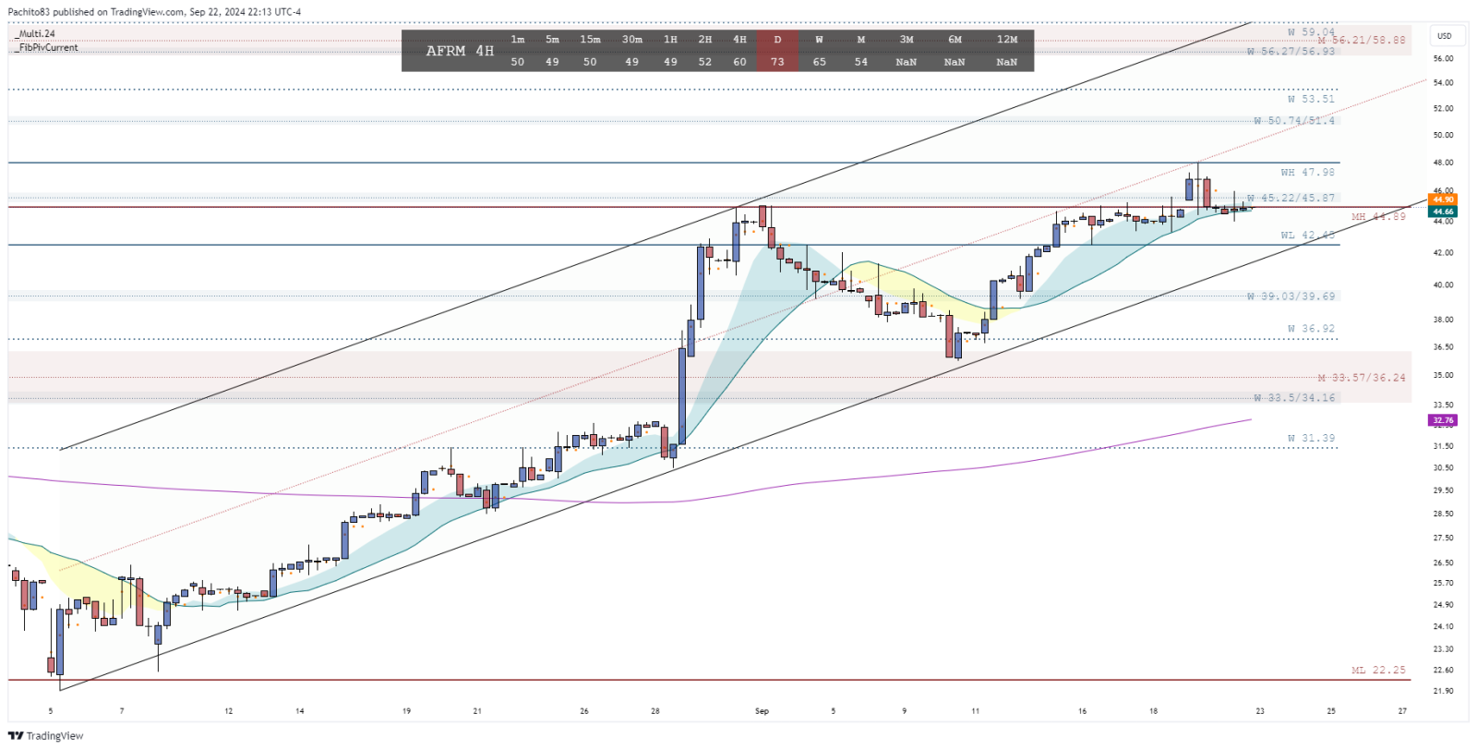Click the WL 42.43 level label
Screen dimensions: 1477x750
pos(1308,236)
